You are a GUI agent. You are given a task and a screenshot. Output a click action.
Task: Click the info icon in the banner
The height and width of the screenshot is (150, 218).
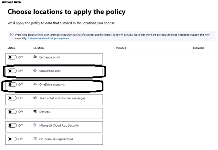tap(12, 35)
